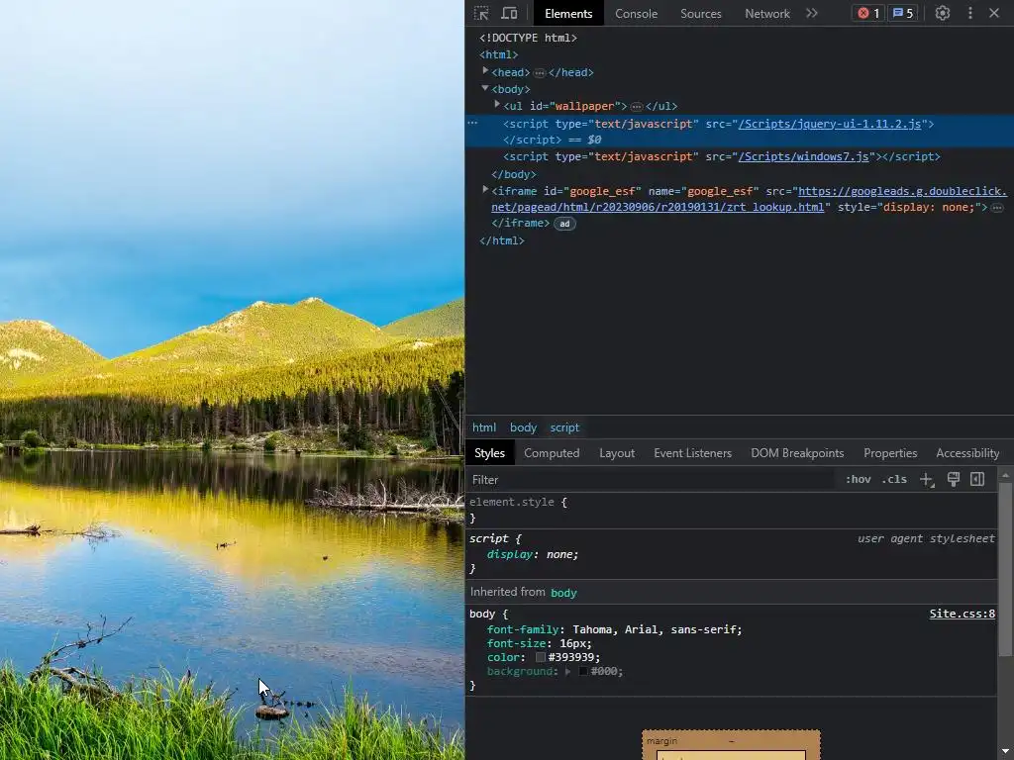The height and width of the screenshot is (760, 1014).
Task: Toggle the device toolbar icon
Action: pos(510,13)
